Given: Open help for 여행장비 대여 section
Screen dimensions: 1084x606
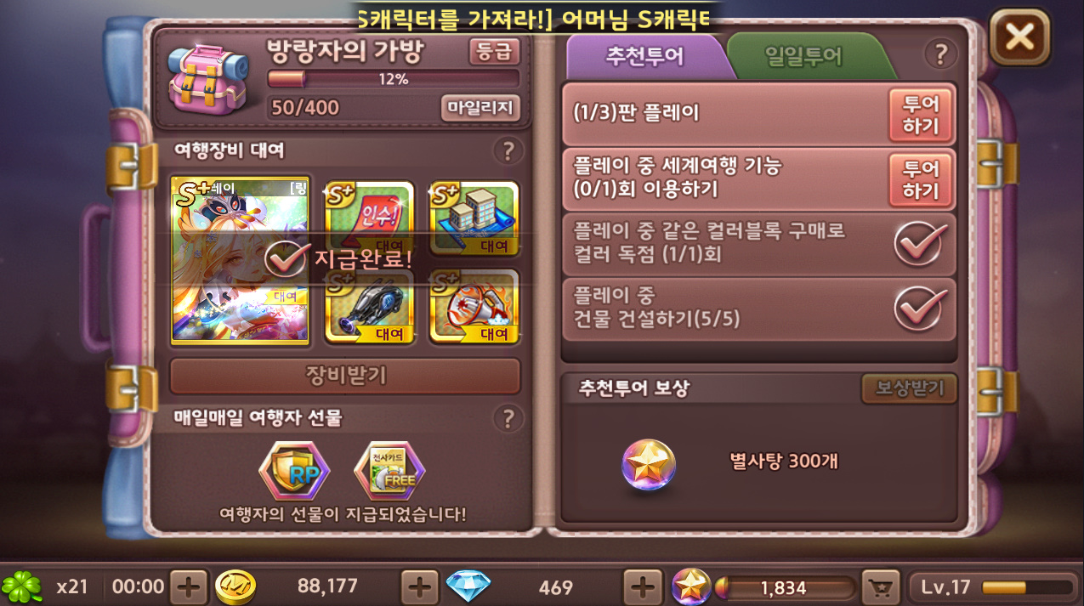Looking at the screenshot, I should point(508,151).
